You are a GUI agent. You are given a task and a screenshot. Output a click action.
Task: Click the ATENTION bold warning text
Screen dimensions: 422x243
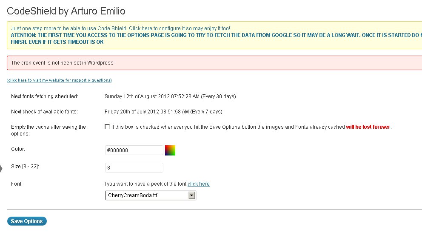216,38
